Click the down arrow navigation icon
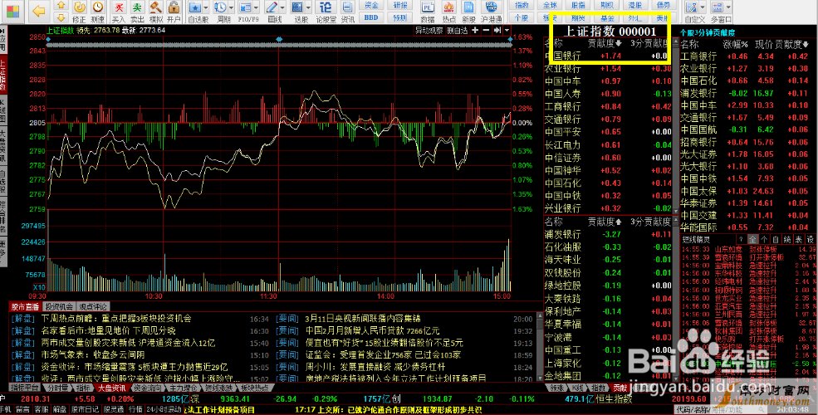The image size is (818, 415). 61,17
